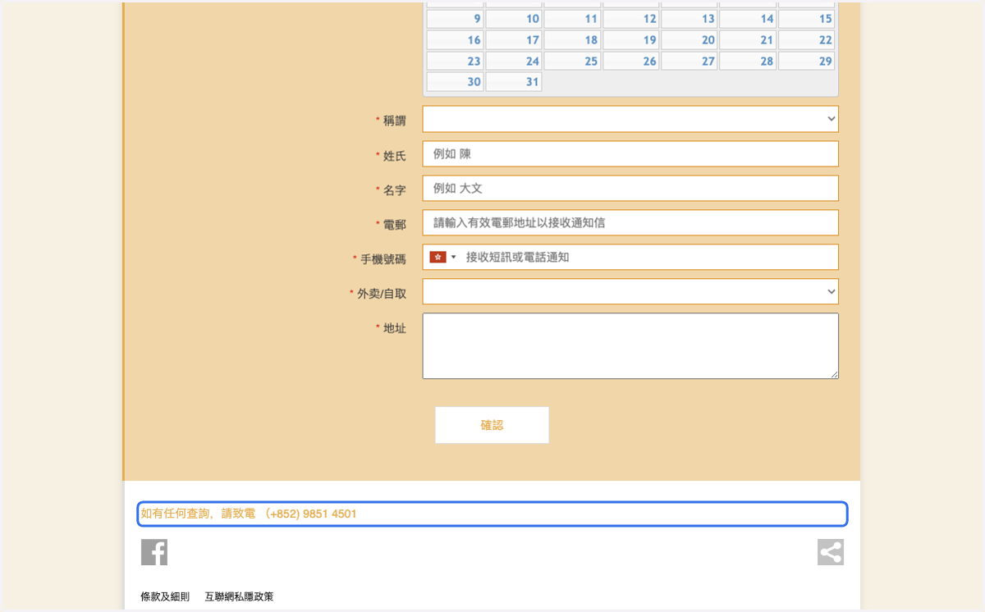Pick calendar day 18
The image size is (985, 612).
[x=572, y=40]
